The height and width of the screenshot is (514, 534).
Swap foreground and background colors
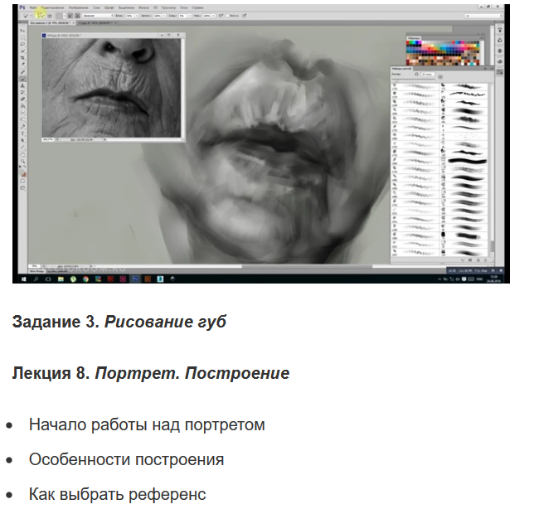(x=25, y=167)
